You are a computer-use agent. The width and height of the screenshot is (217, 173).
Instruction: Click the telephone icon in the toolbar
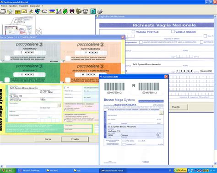tap(86, 11)
